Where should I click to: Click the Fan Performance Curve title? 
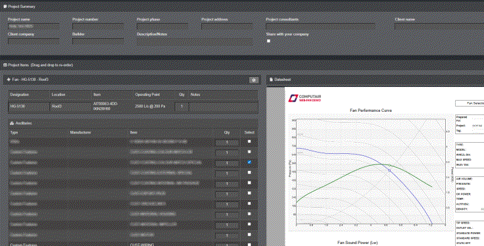pos(371,111)
